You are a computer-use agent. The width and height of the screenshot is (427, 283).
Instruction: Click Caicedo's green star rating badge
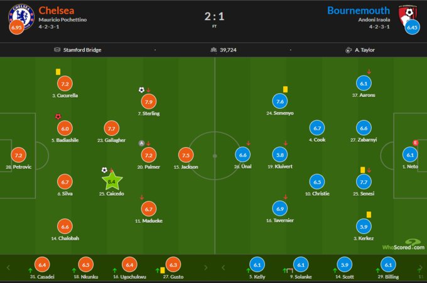pos(111,182)
